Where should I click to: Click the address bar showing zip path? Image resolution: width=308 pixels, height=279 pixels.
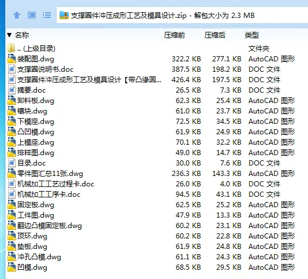[182, 16]
